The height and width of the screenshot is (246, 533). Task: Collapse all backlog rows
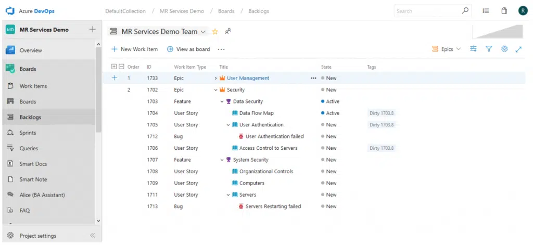[x=121, y=67]
